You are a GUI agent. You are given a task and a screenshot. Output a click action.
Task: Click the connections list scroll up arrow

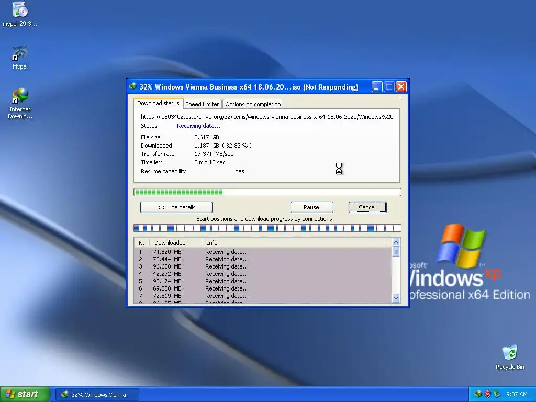396,242
